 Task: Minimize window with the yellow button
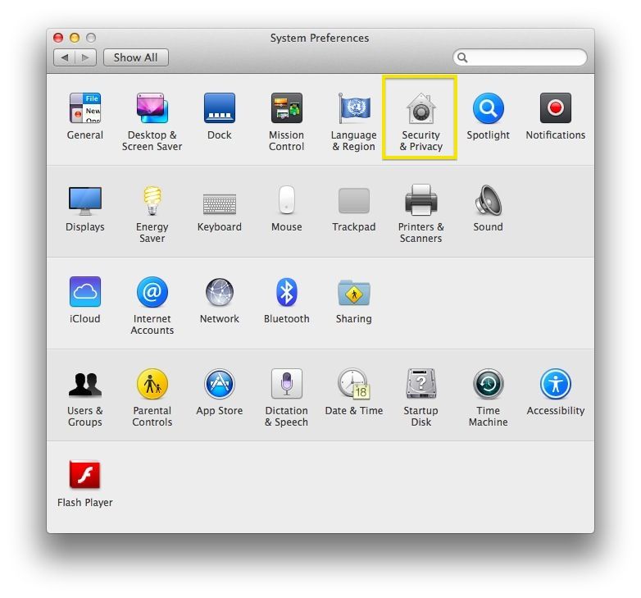point(75,38)
